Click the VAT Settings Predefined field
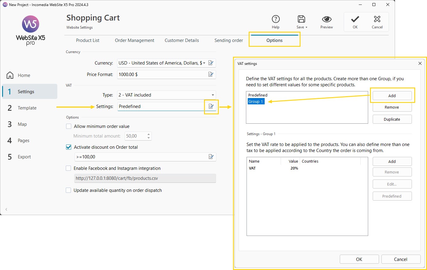The image size is (427, 270). click(167, 106)
